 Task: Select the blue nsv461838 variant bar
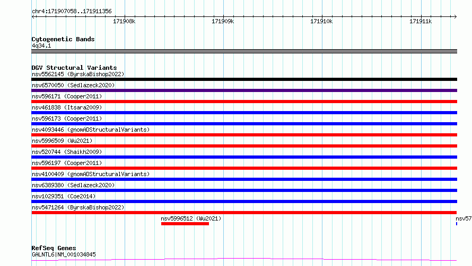244,113
